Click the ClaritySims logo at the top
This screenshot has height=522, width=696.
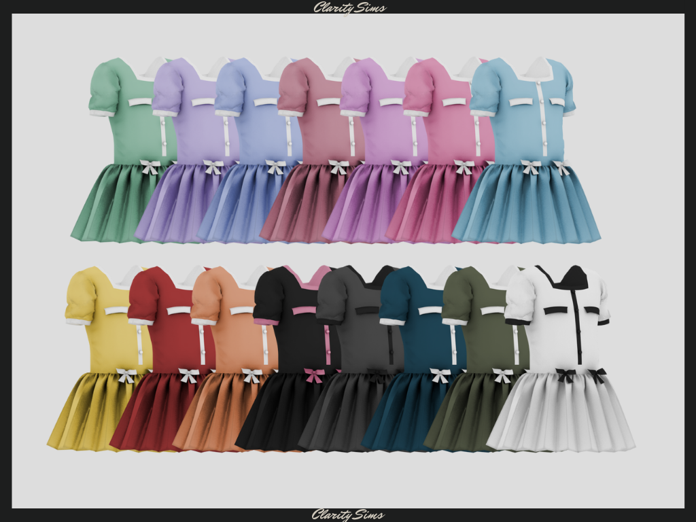(349, 7)
